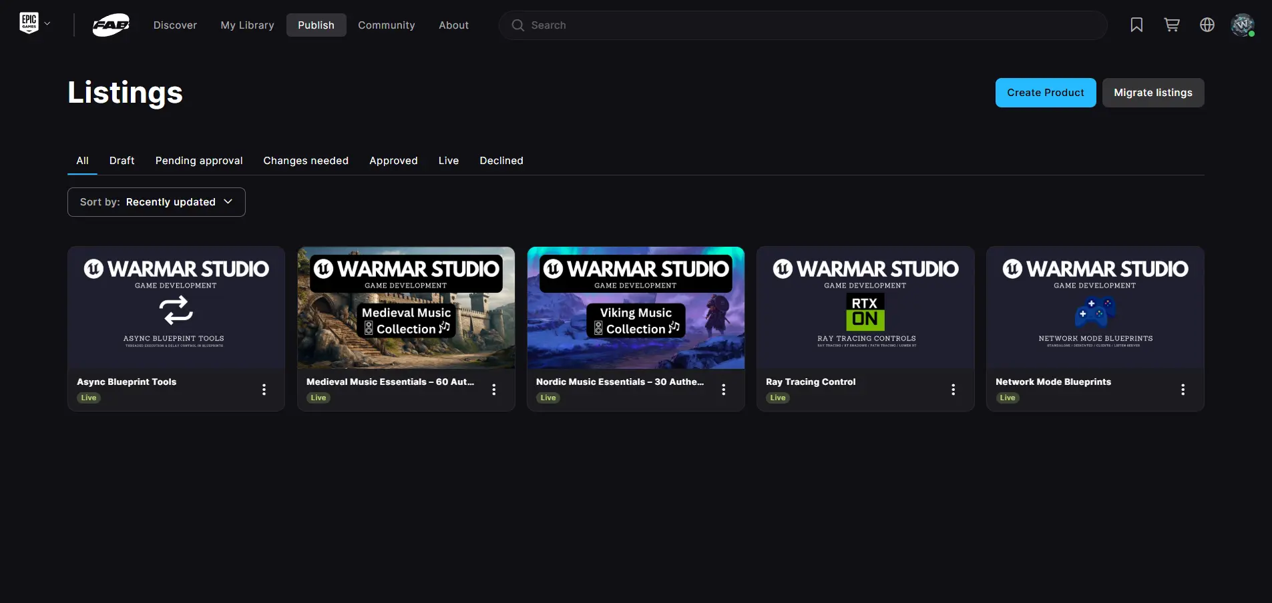This screenshot has width=1272, height=603.
Task: Go to Fab home via logo
Action: (111, 25)
